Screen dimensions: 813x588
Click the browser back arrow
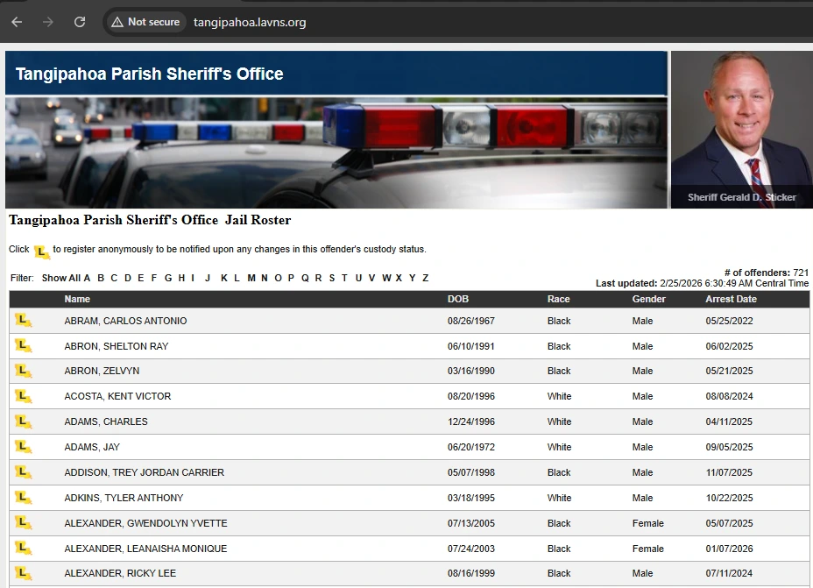(x=17, y=22)
